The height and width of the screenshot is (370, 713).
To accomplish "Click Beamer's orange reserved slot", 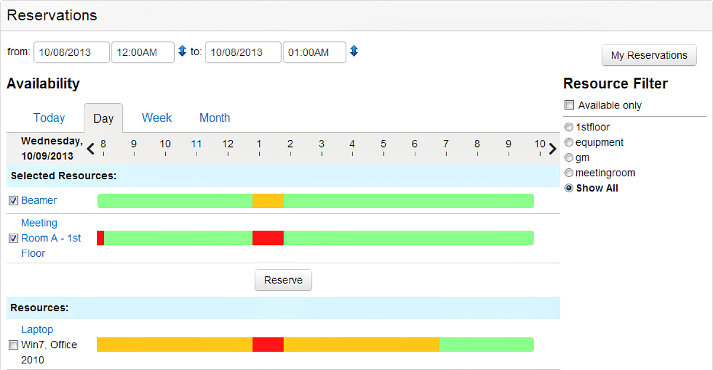I will [268, 201].
